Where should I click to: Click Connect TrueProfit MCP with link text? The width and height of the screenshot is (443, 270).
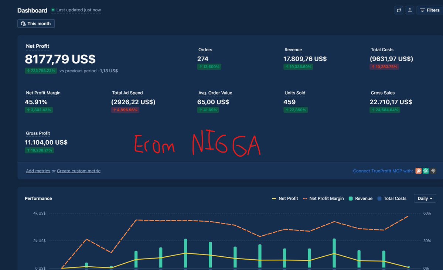pos(383,171)
